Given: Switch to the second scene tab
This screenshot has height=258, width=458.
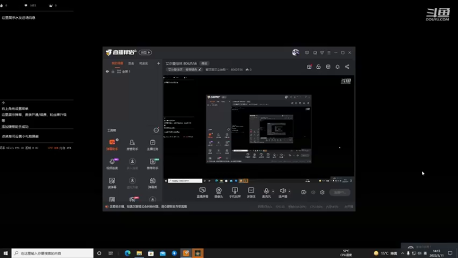Looking at the screenshot, I should coord(131,63).
